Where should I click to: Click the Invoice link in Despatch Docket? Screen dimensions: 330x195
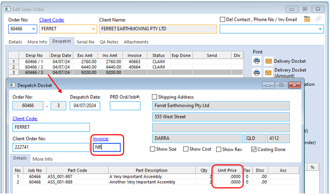click(x=101, y=139)
